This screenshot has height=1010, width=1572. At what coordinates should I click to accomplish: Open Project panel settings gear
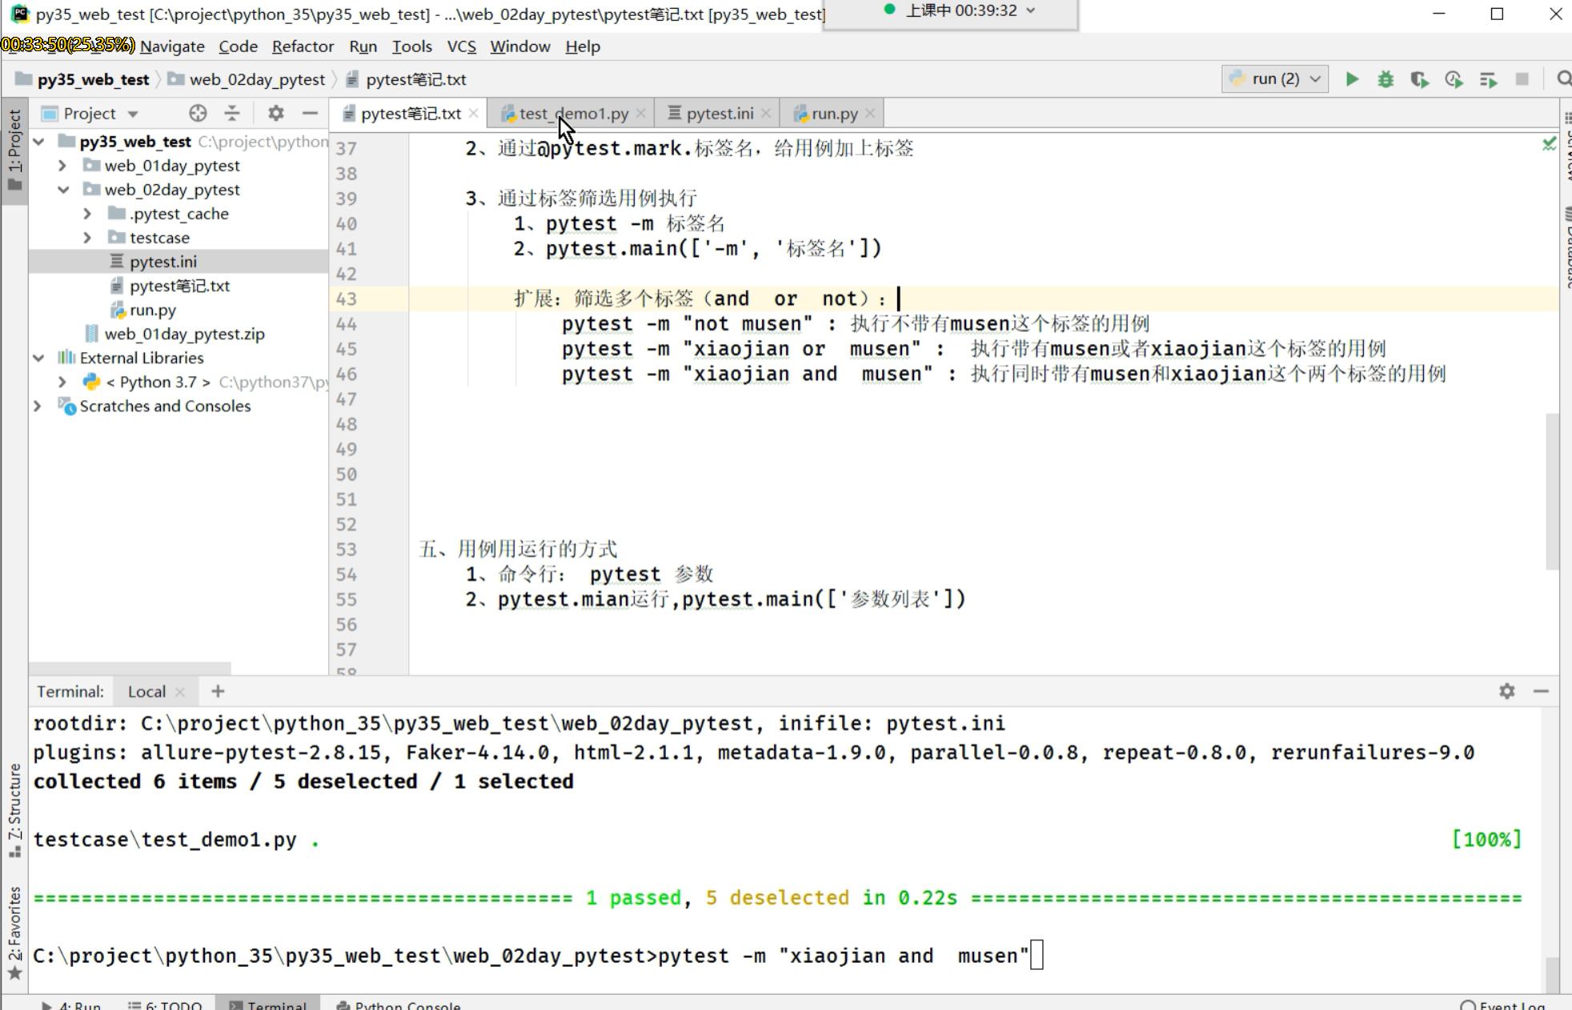point(276,114)
